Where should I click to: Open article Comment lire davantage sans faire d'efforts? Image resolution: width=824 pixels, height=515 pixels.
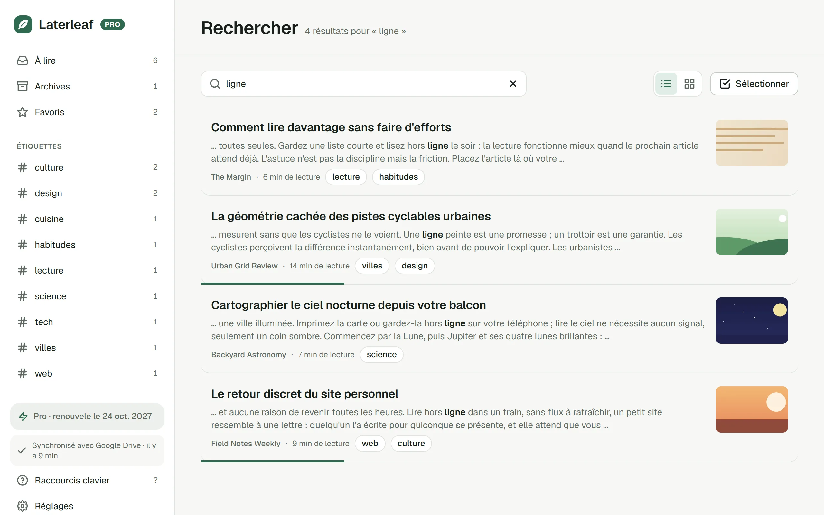pos(331,127)
